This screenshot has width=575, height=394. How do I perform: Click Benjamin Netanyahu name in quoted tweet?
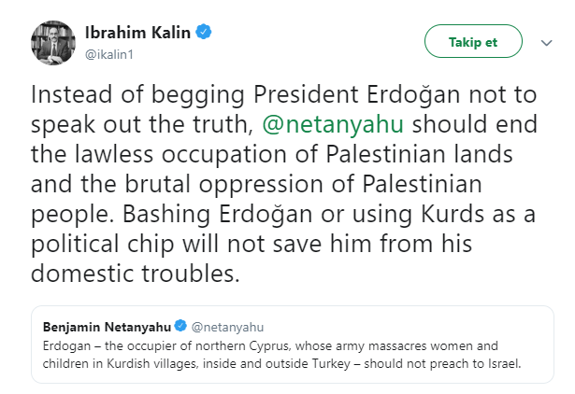click(108, 327)
